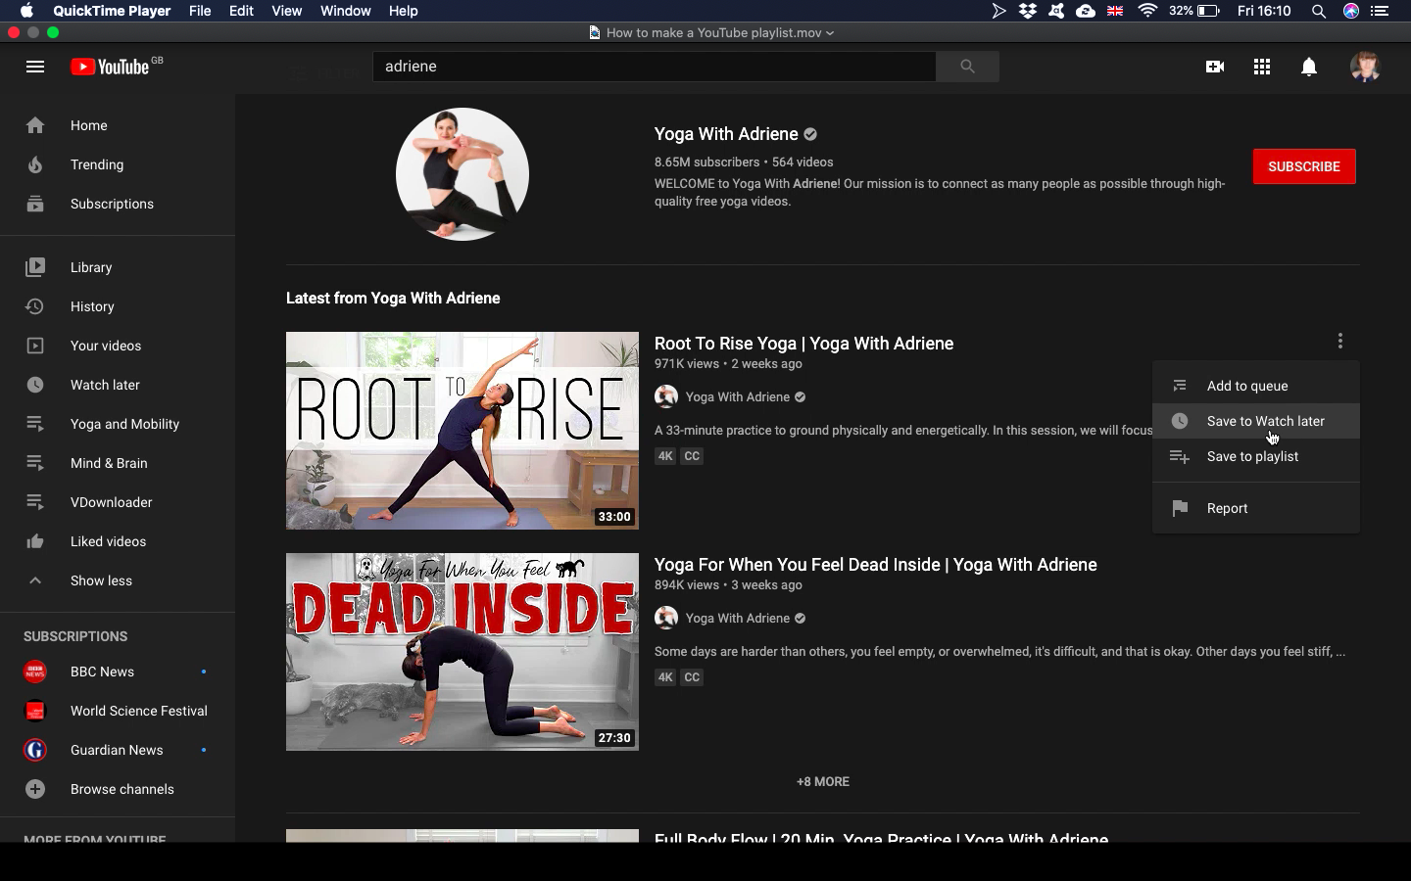1411x881 pixels.
Task: Open the Yoga For When You Feel Dead Inside title
Action: tap(876, 565)
